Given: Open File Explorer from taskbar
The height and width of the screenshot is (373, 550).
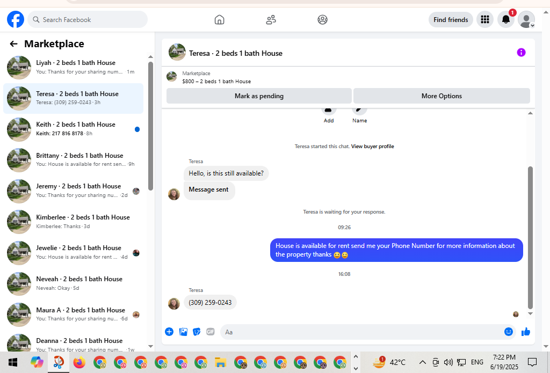Looking at the screenshot, I should (x=220, y=362).
